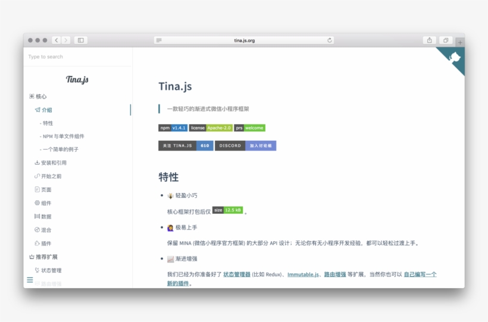488x322 pixels.
Task: Click the 渐进增强 bullet text
Action: click(186, 258)
